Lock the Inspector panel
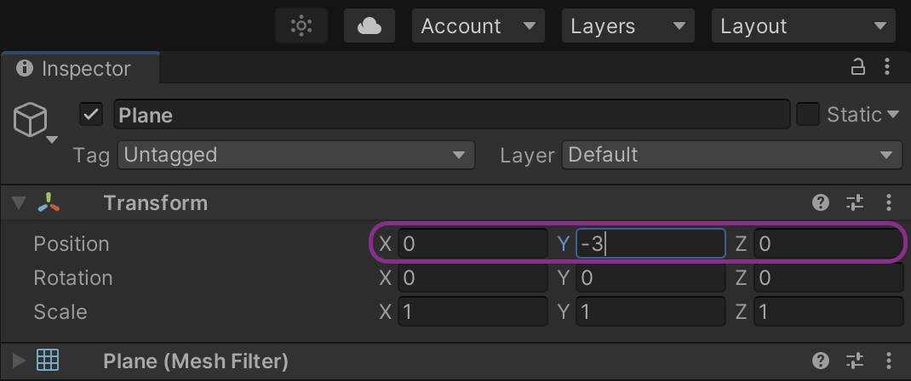Image resolution: width=911 pixels, height=381 pixels. 858,67
